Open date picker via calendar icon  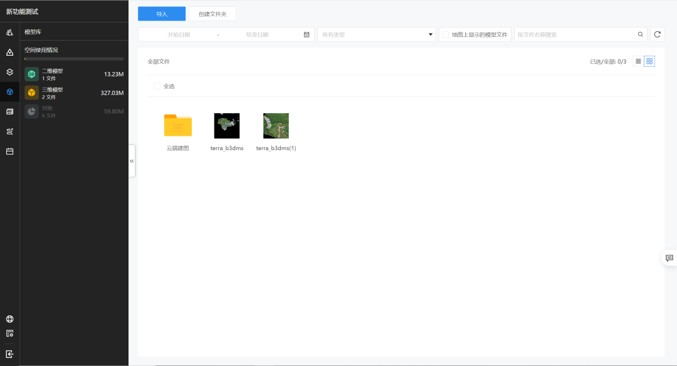pyautogui.click(x=307, y=34)
